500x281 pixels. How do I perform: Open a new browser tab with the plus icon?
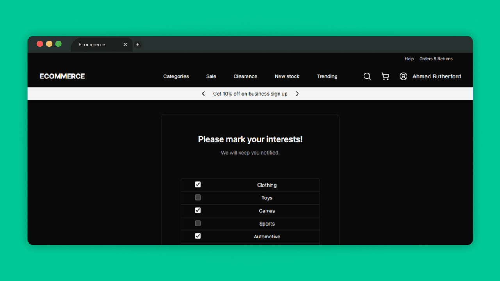(138, 44)
